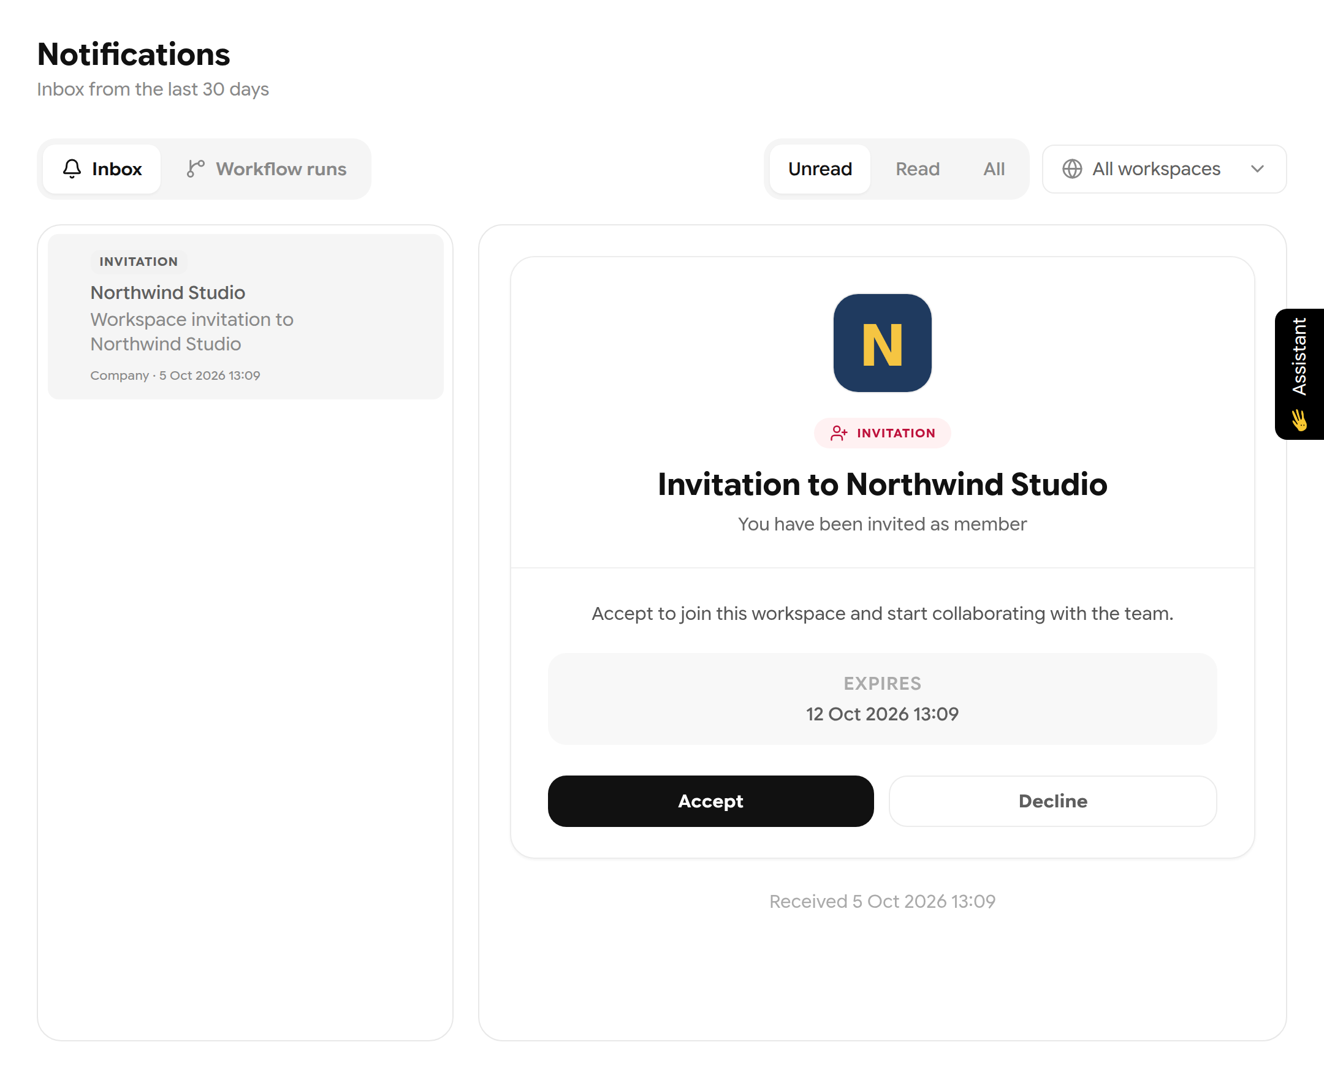
Task: Accept the Northwind Studio invitation
Action: click(x=710, y=801)
